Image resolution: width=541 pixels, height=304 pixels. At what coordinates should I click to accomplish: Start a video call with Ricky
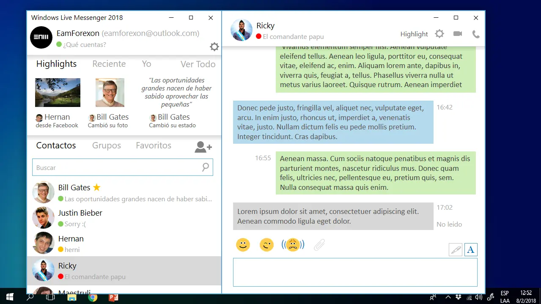pyautogui.click(x=457, y=34)
